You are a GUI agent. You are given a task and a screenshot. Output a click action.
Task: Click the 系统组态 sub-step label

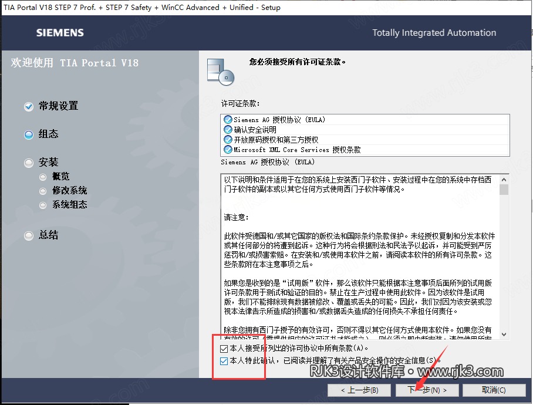(x=70, y=204)
